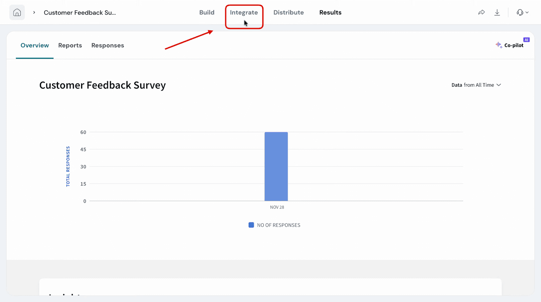
Task: Click the NOV 28 response bar
Action: pos(276,166)
